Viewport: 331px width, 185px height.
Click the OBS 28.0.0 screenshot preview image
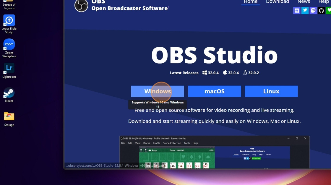coord(215,152)
